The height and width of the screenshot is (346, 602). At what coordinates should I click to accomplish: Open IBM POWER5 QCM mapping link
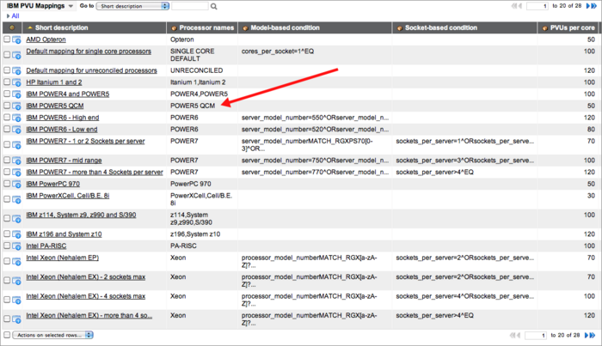55,106
